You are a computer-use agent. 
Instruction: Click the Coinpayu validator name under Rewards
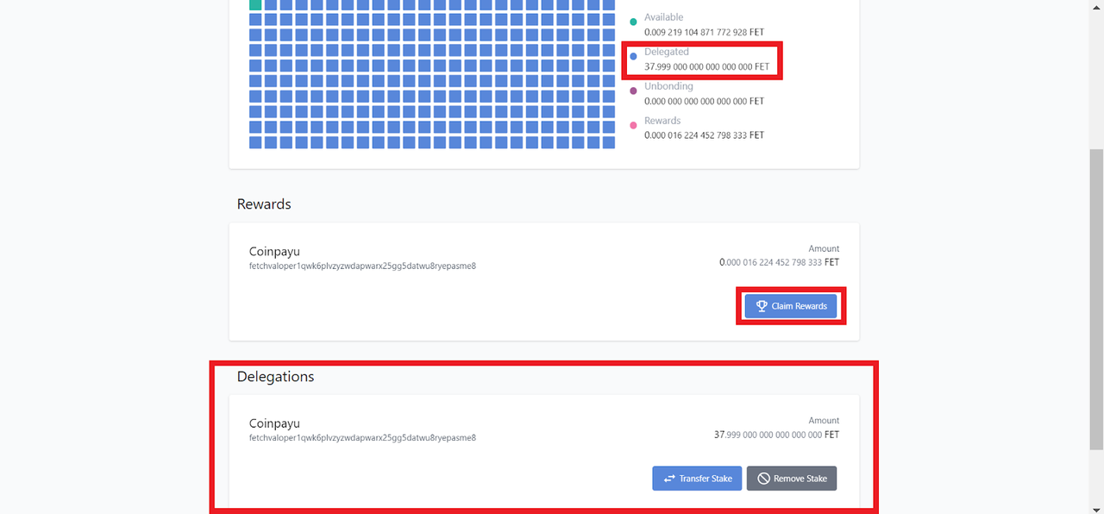[x=274, y=252]
